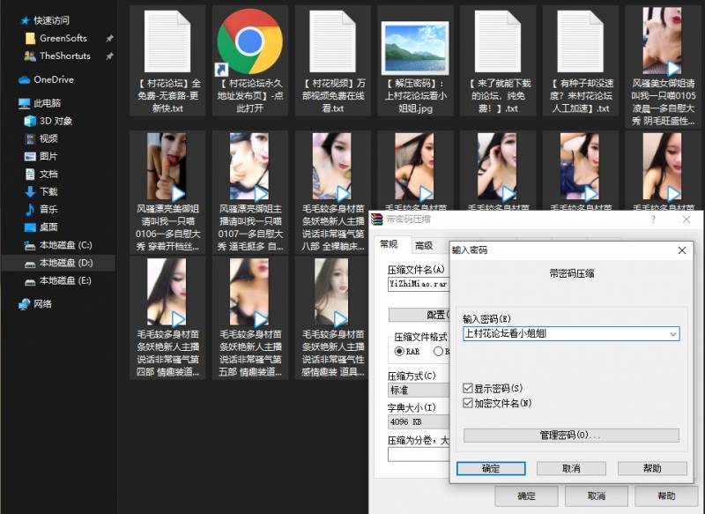This screenshot has width=705, height=514.
Task: Open the password history dropdown arrow
Action: click(673, 334)
